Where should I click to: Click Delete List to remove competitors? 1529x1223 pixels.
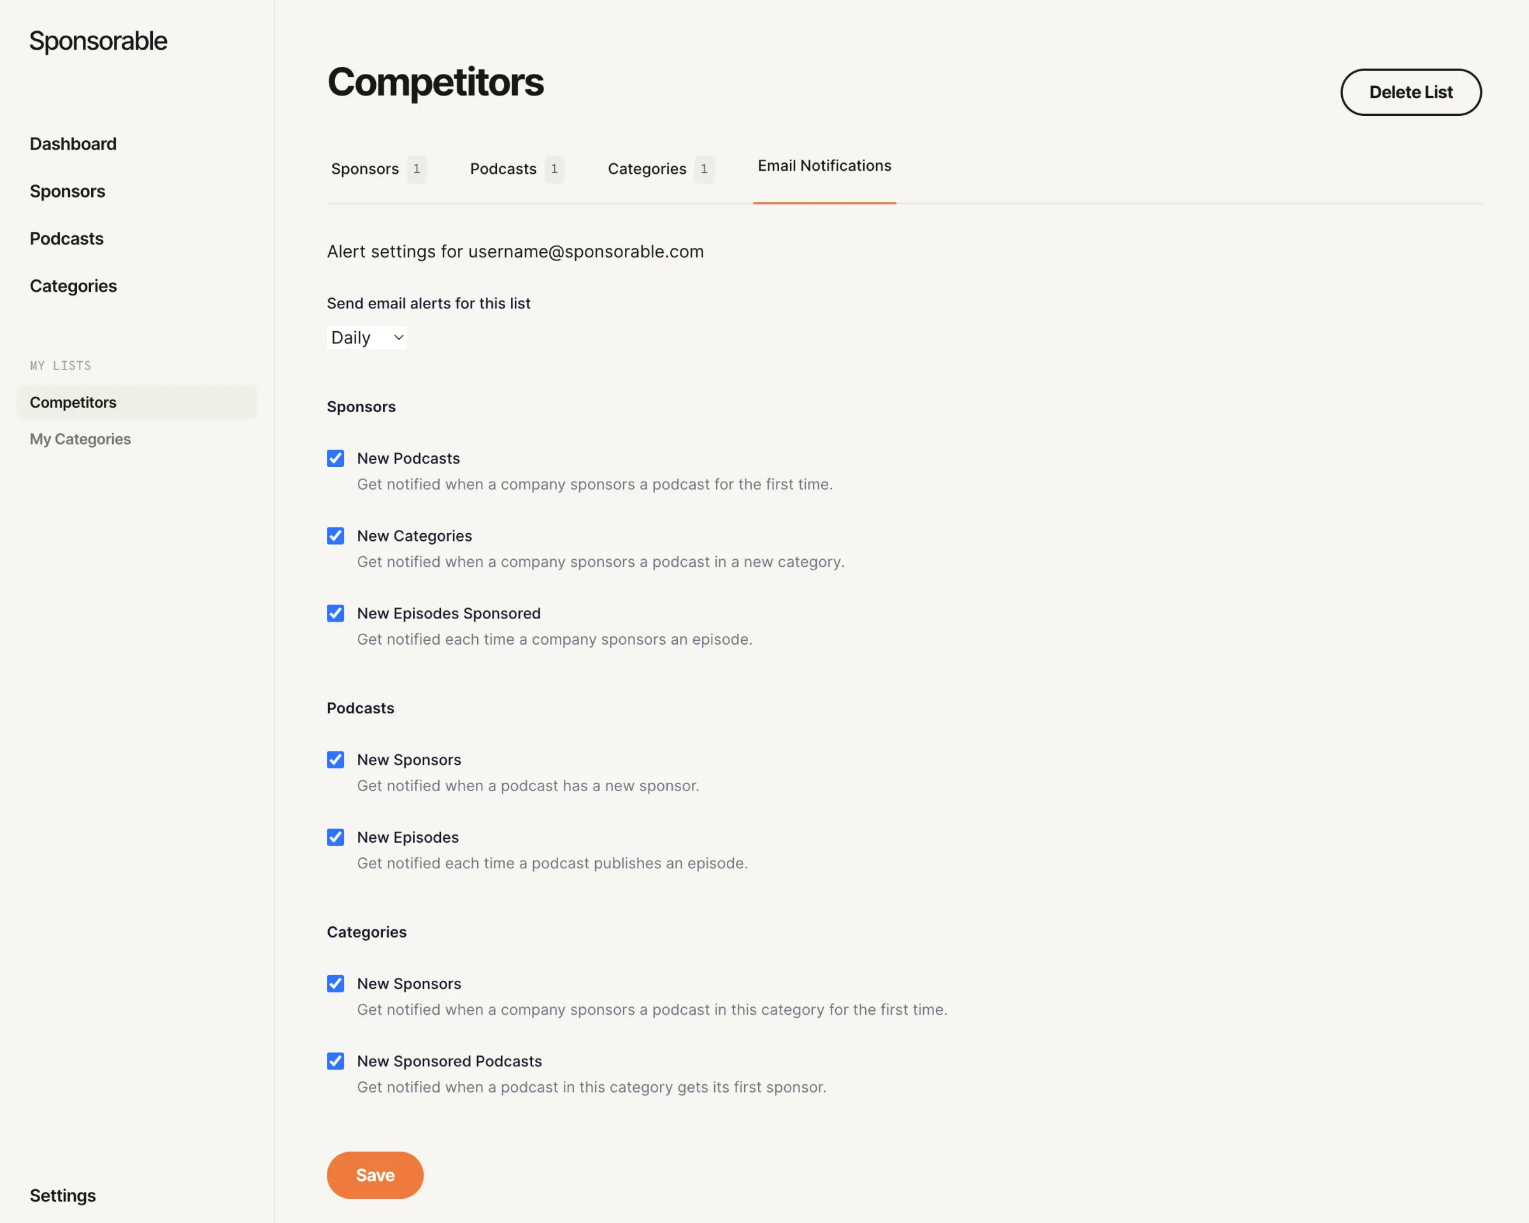click(1412, 91)
